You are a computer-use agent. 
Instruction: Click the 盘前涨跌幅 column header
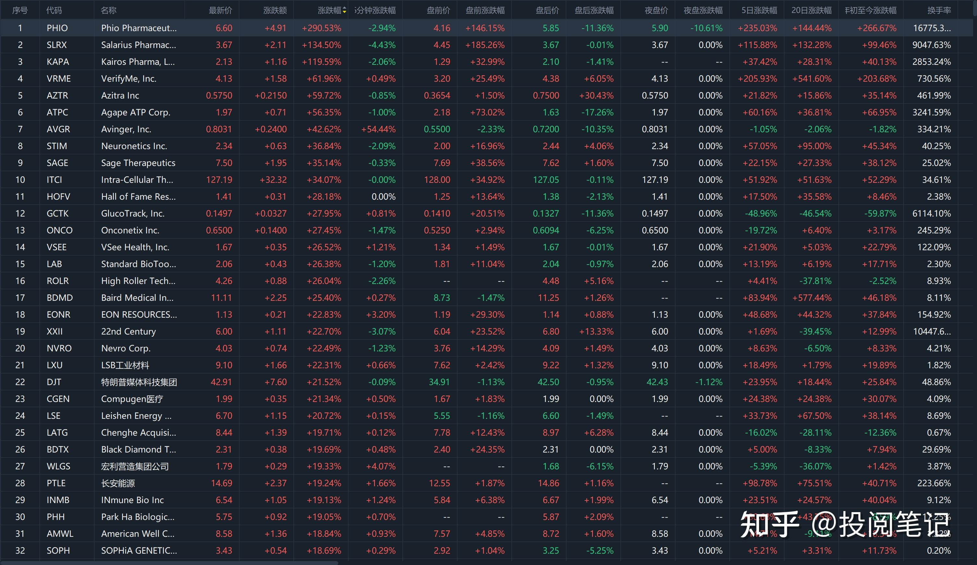[485, 10]
